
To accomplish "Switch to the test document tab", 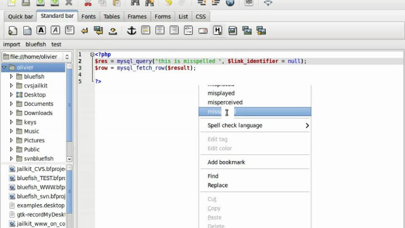I will click(56, 44).
